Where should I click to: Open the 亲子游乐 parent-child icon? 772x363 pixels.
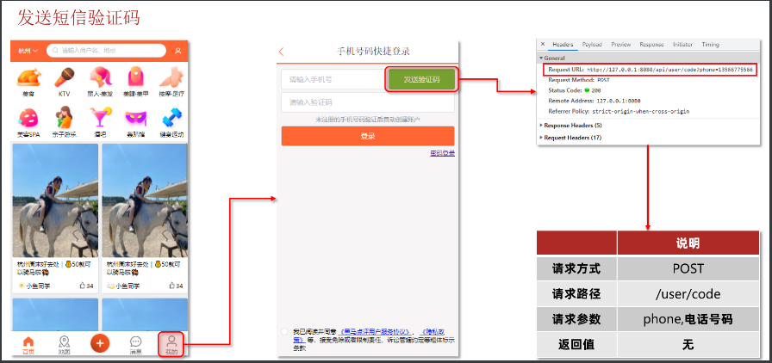tap(65, 118)
